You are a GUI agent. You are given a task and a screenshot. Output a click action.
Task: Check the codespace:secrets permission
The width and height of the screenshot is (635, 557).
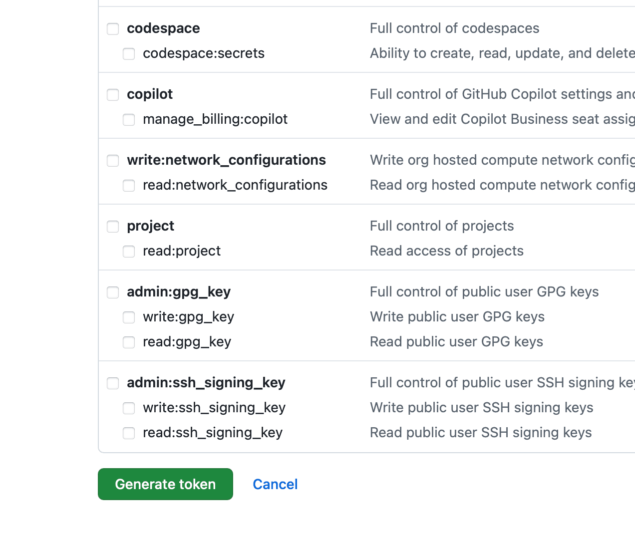[129, 54]
